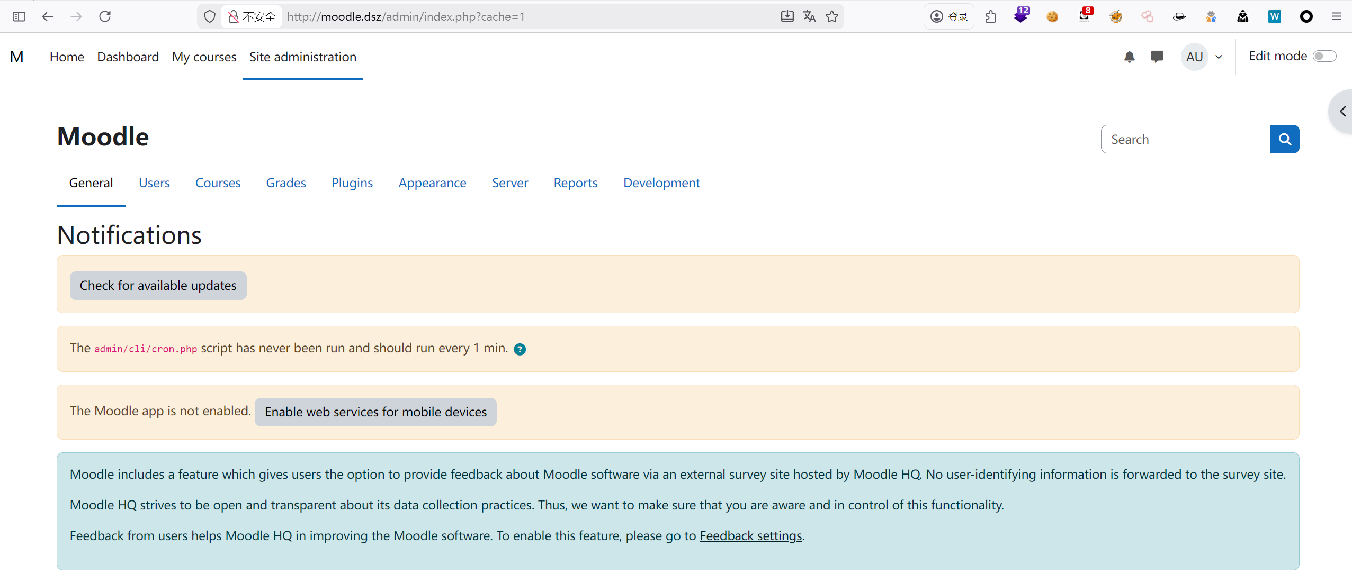Follow the Feedback settings link
This screenshot has width=1352, height=583.
click(x=750, y=536)
